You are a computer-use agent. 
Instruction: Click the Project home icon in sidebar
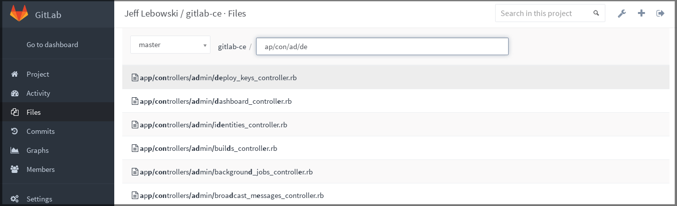[15, 74]
